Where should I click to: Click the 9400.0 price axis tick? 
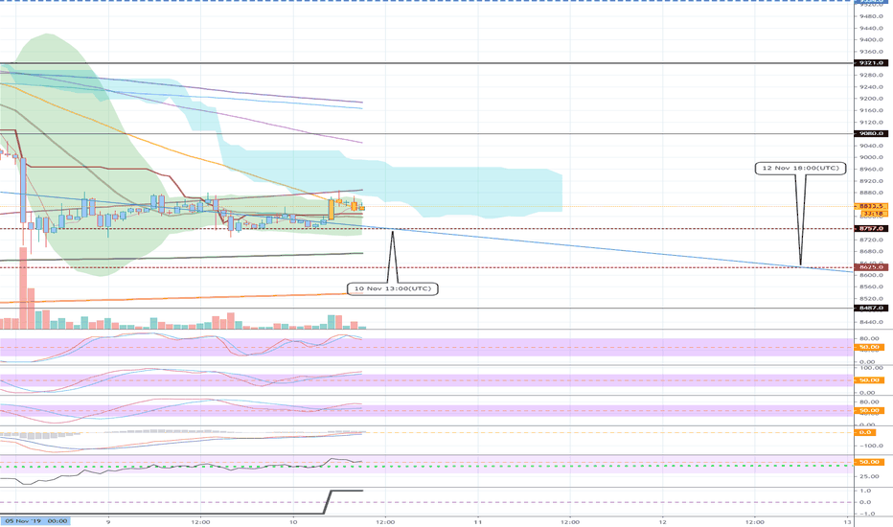[871, 40]
